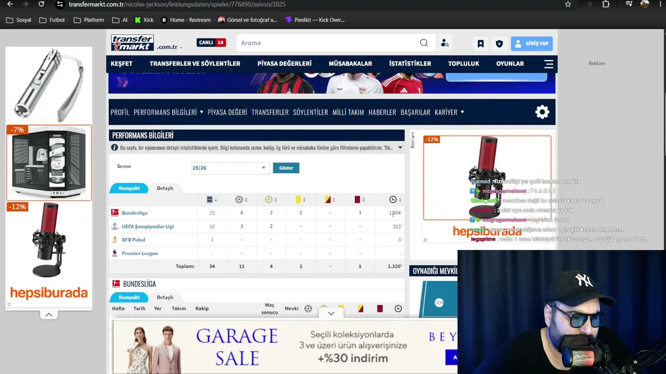
Task: Click the DFB Pokal trophy icon
Action: pyautogui.click(x=114, y=239)
